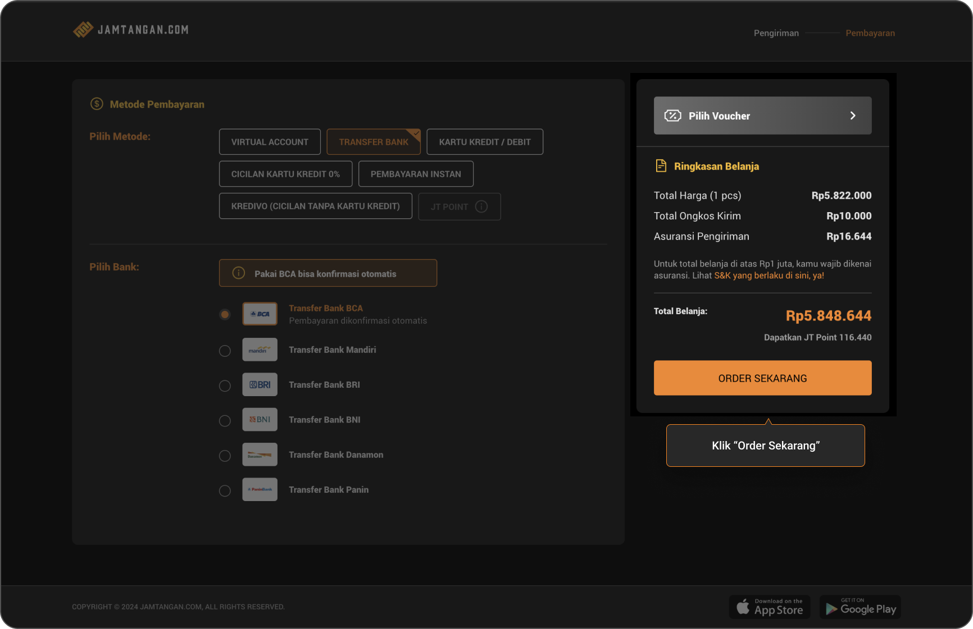The height and width of the screenshot is (629, 973).
Task: Select the Transfer Bank Mandiri radio button
Action: (x=225, y=351)
